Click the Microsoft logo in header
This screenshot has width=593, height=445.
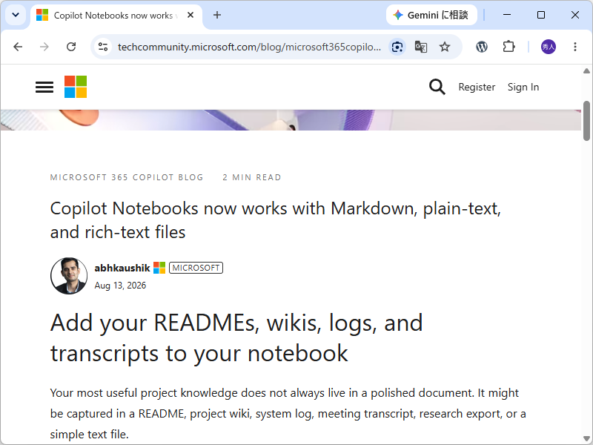76,87
